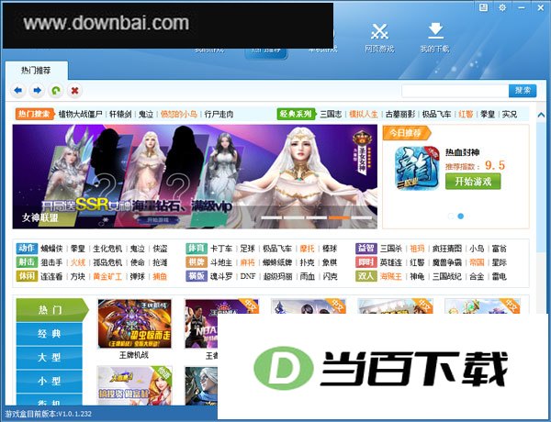551x422 pixels.
Task: Open 植物大战僵尸 hot search link
Action: [x=80, y=114]
